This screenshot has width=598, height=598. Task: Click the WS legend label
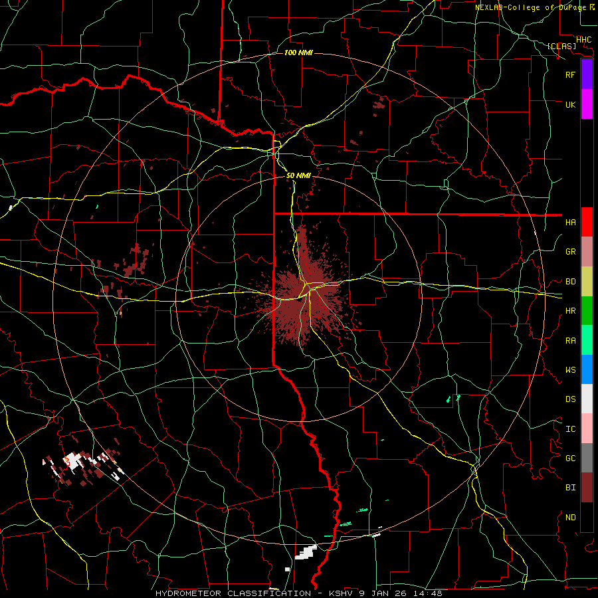point(570,370)
